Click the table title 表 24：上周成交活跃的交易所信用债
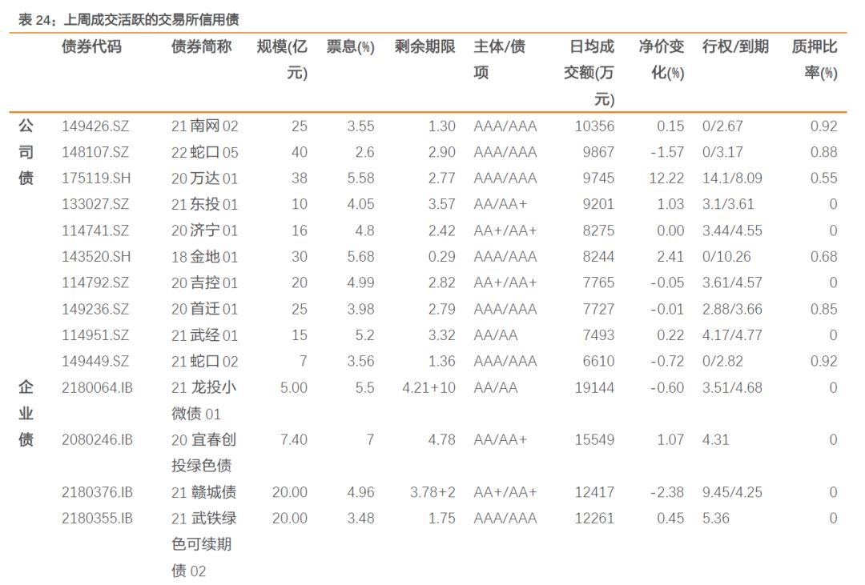This screenshot has width=865, height=585. pos(128,20)
